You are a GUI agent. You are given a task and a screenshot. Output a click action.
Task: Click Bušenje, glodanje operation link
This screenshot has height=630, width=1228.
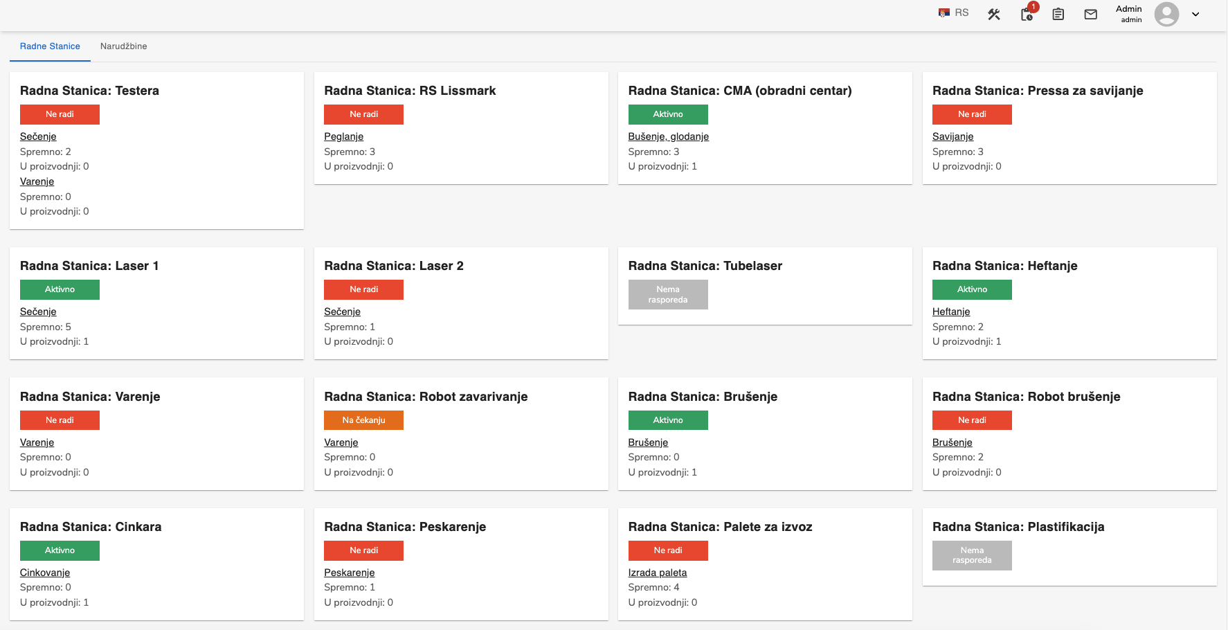pyautogui.click(x=668, y=136)
